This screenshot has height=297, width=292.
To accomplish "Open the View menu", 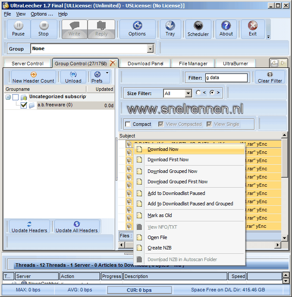I will [x=21, y=14].
